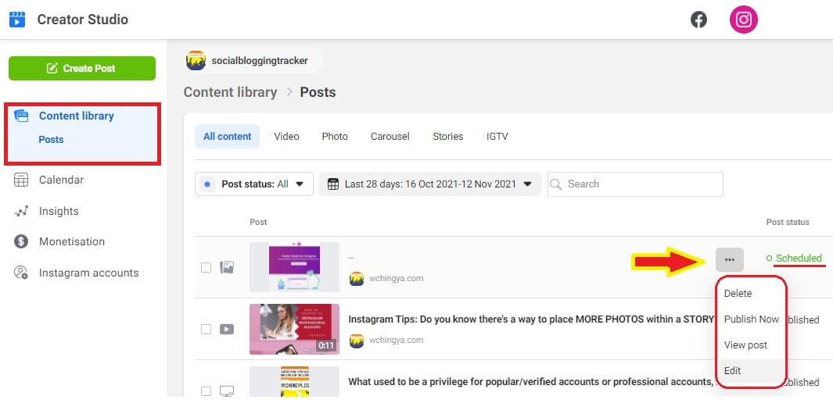Screen dimensions: 833x414
Task: Switch to the Photo tab
Action: coord(335,137)
